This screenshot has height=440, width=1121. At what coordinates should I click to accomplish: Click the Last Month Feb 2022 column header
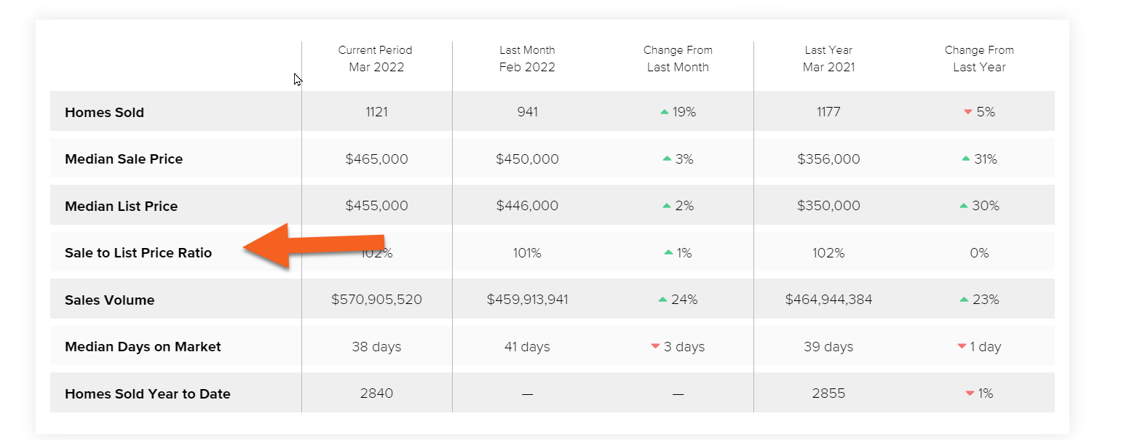[527, 59]
